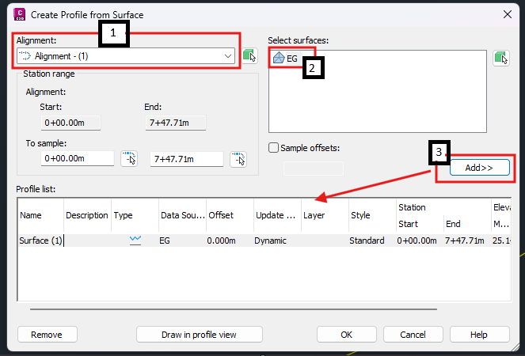Viewport: 525px width, 356px height.
Task: Click the Update Mode cell showing Dynamic
Action: (x=271, y=240)
